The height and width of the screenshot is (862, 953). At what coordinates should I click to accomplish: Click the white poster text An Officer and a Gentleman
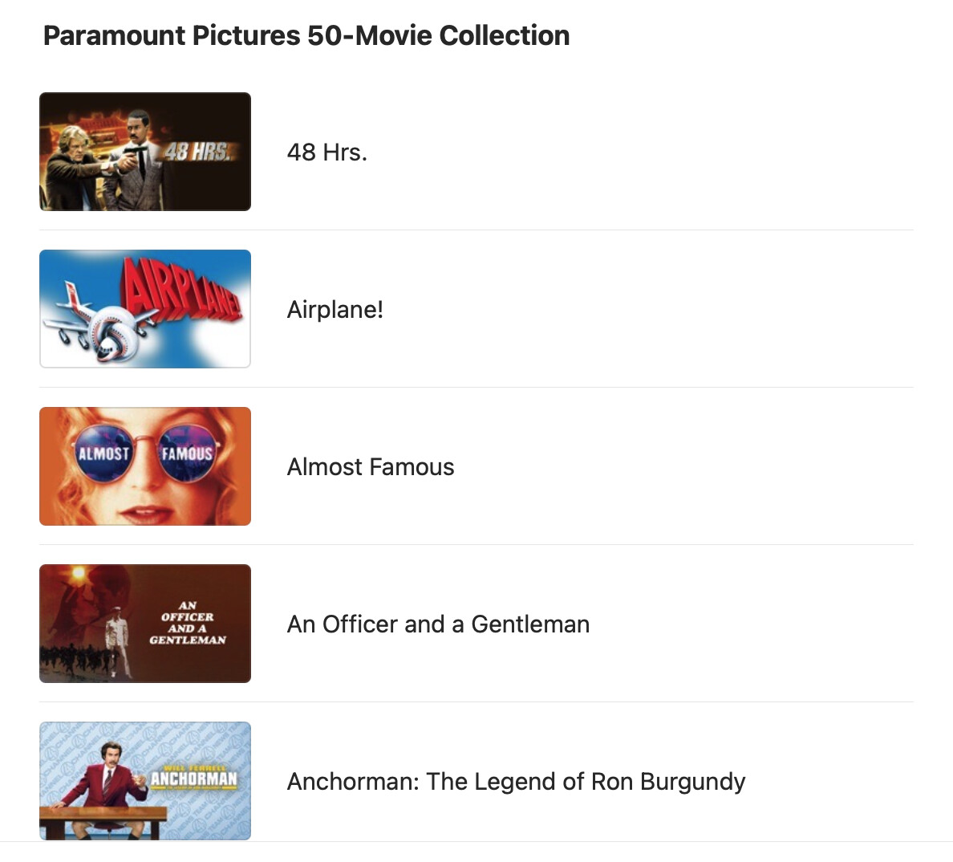pos(188,623)
